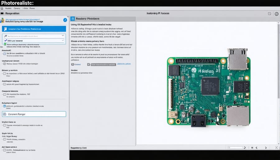280x160 pixels.
Task: Click the scroll-up arrow of the image viewer
Action: (278, 23)
